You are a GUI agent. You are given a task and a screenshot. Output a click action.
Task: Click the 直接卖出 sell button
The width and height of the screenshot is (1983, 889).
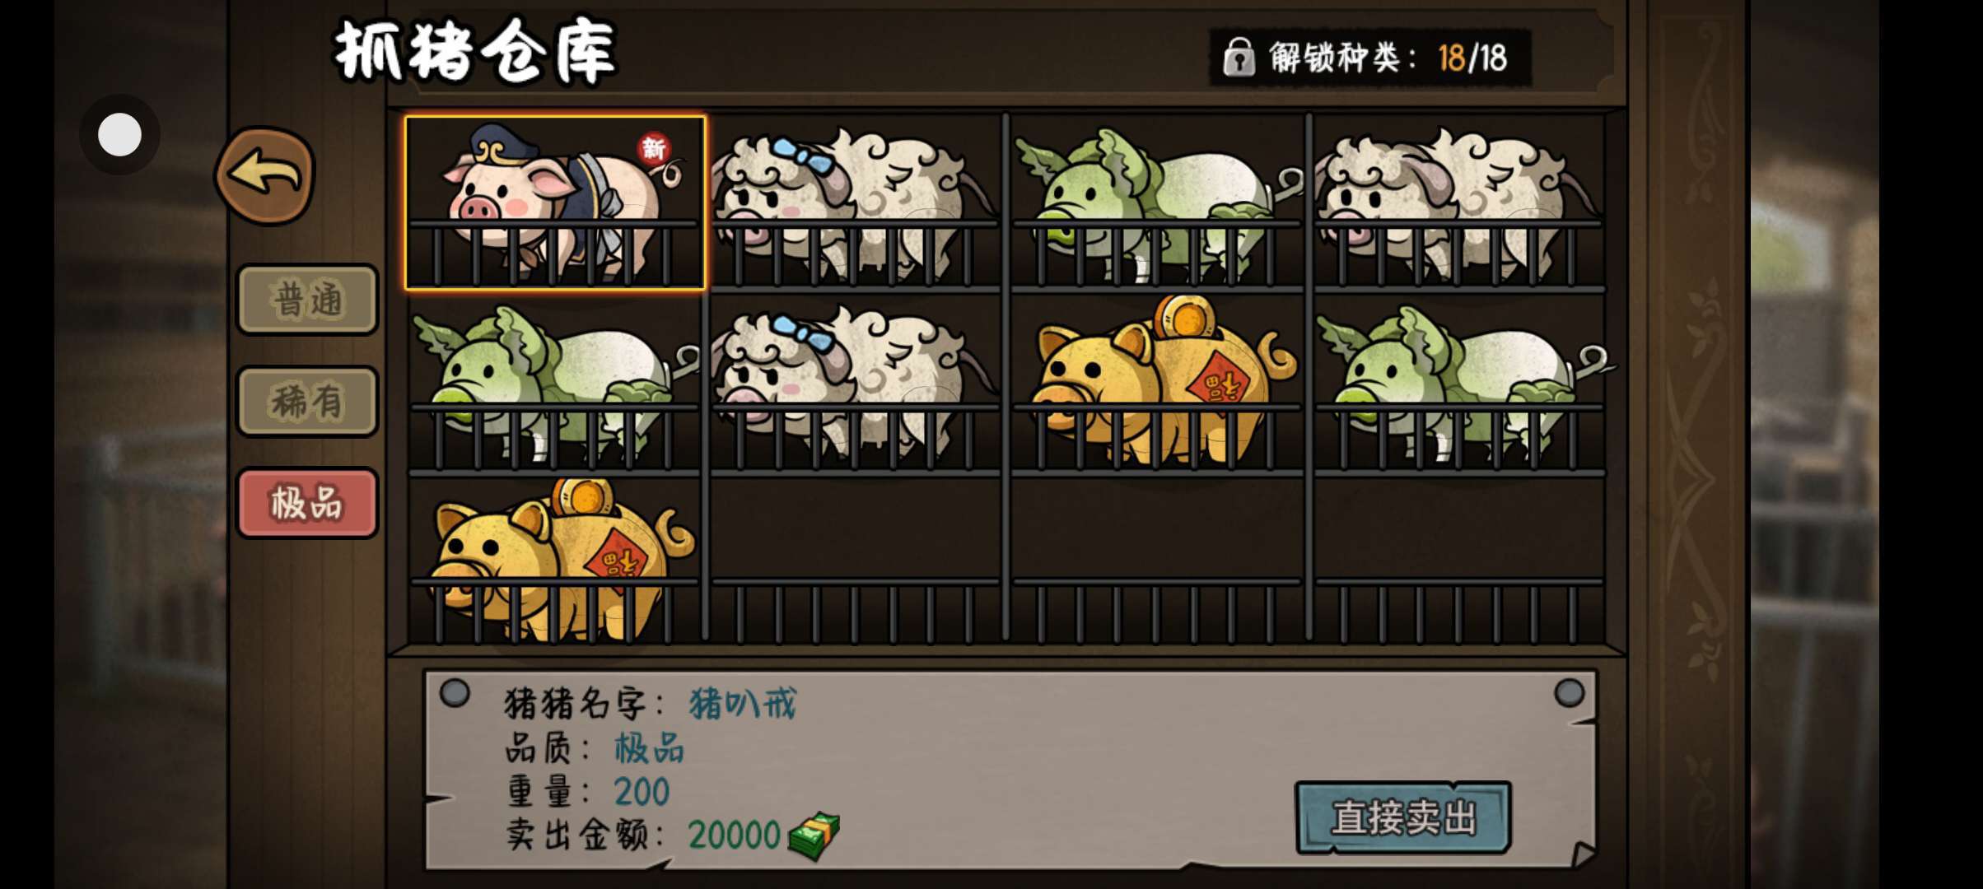click(1403, 817)
